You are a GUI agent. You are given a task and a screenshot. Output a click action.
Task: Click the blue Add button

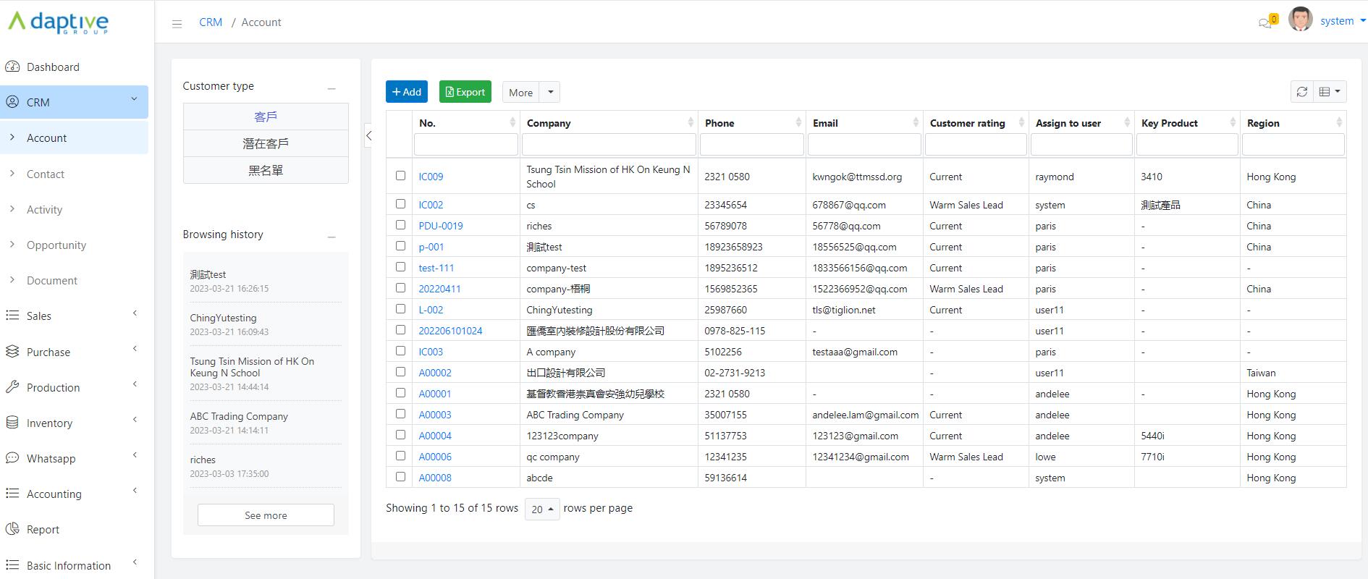(406, 92)
